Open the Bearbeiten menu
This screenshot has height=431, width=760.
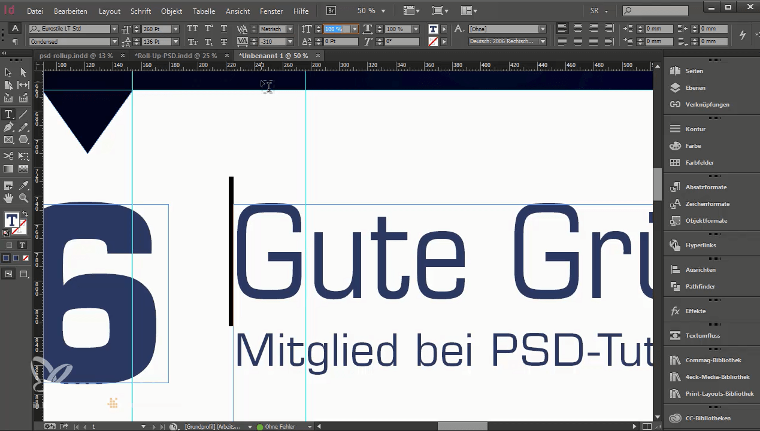click(x=71, y=11)
